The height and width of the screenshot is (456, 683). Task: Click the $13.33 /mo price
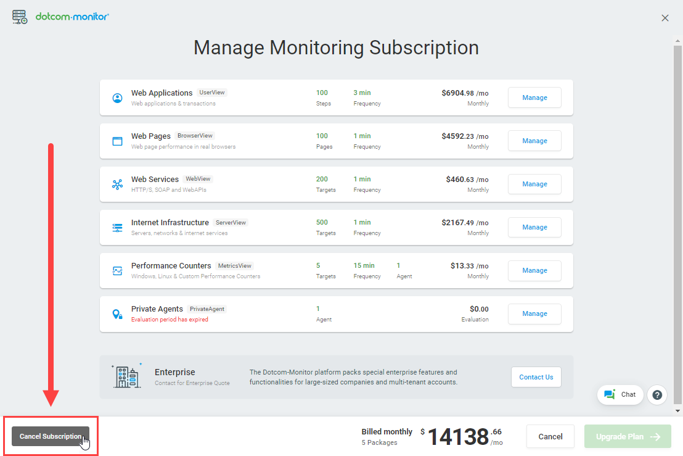click(x=469, y=265)
